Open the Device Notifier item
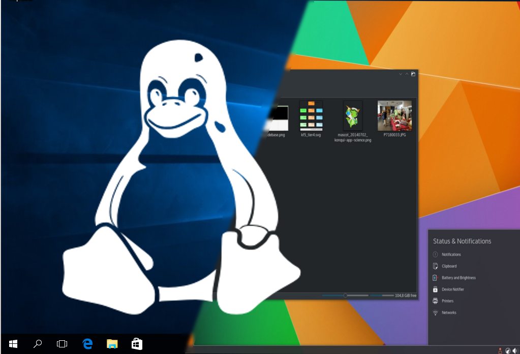 coord(452,289)
